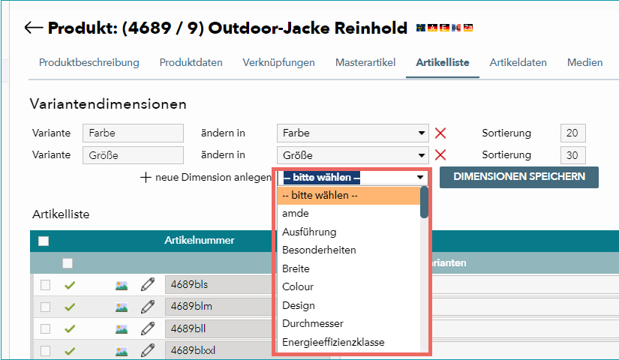
Task: Edit Sortierung field with value 30
Action: point(572,155)
